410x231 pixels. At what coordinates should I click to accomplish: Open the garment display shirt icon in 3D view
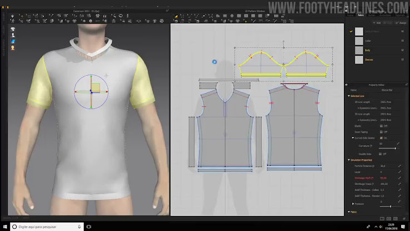[x=13, y=29]
